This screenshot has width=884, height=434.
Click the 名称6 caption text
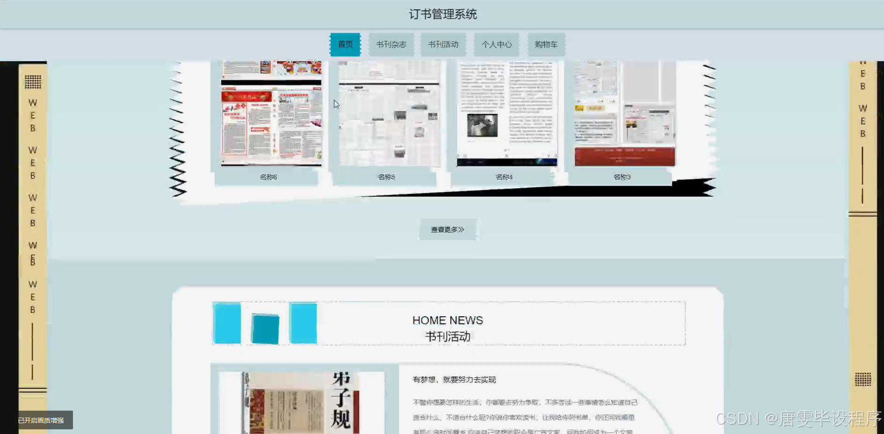pos(268,177)
